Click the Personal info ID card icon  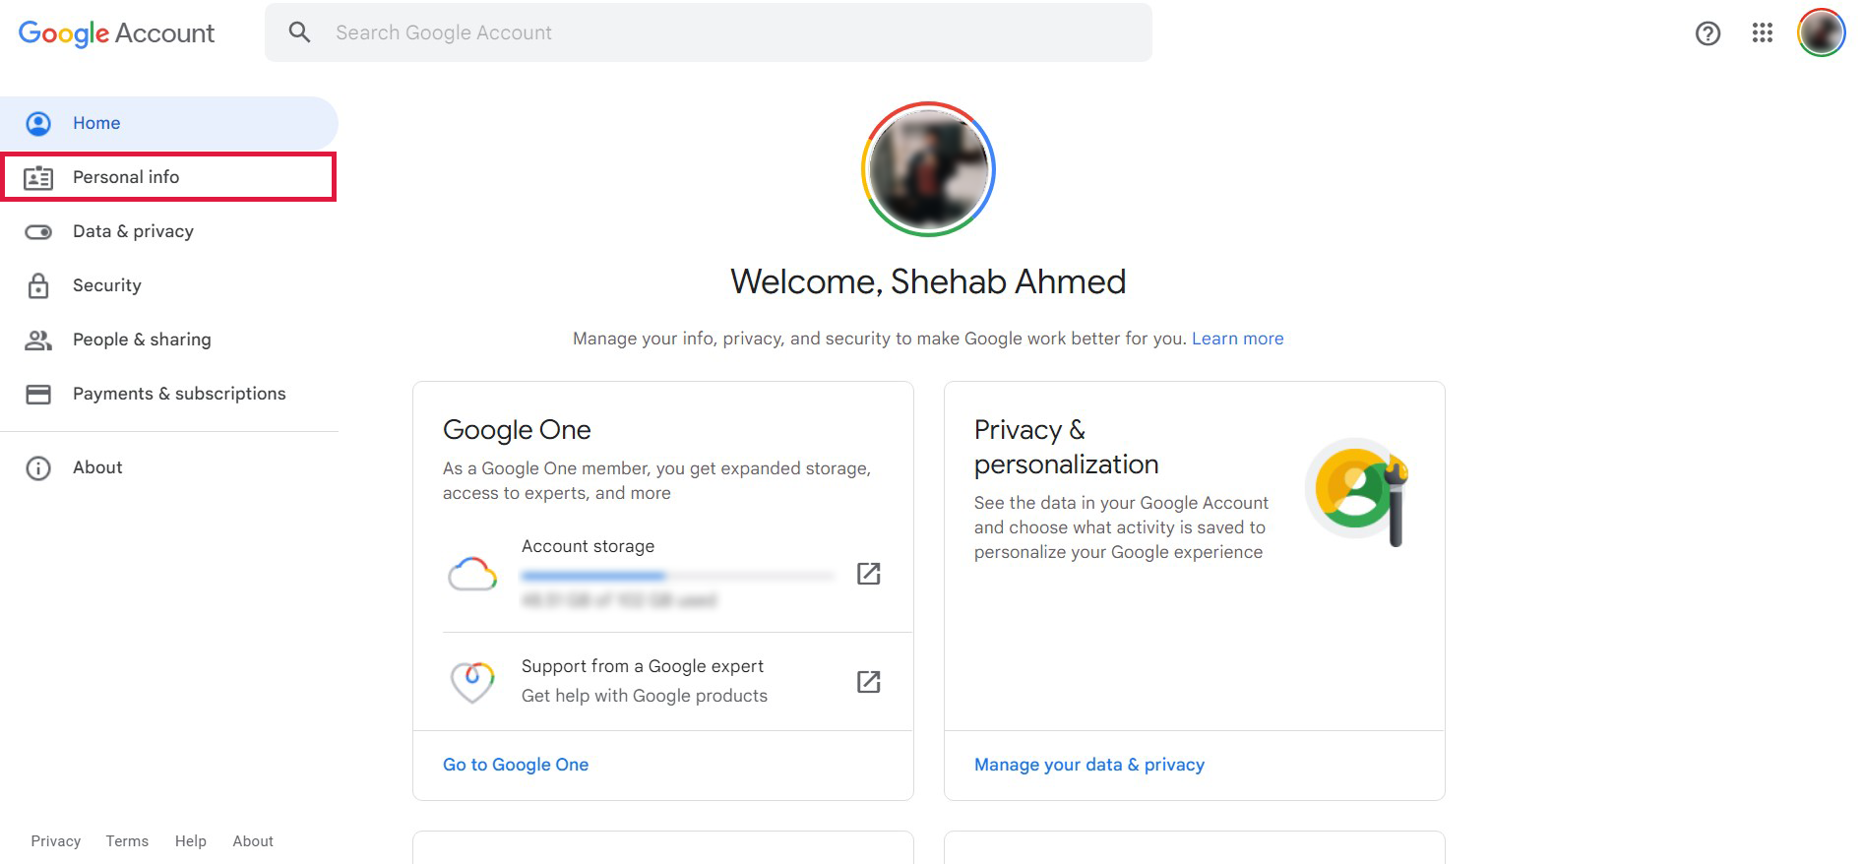(38, 177)
